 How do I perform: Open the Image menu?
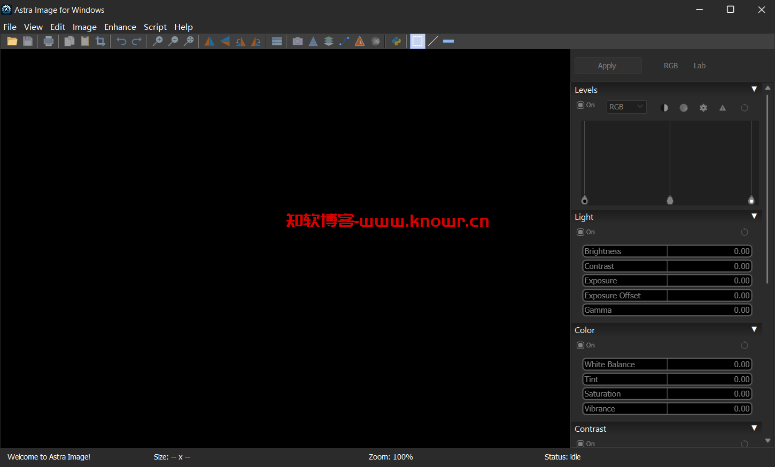tap(84, 27)
